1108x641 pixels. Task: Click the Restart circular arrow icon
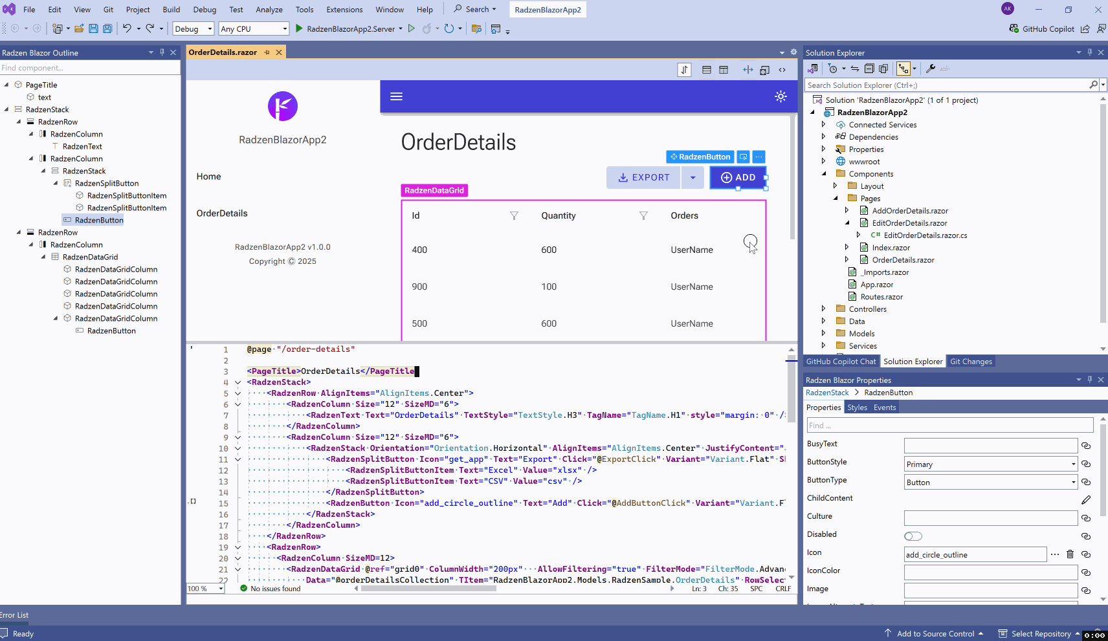tap(449, 28)
